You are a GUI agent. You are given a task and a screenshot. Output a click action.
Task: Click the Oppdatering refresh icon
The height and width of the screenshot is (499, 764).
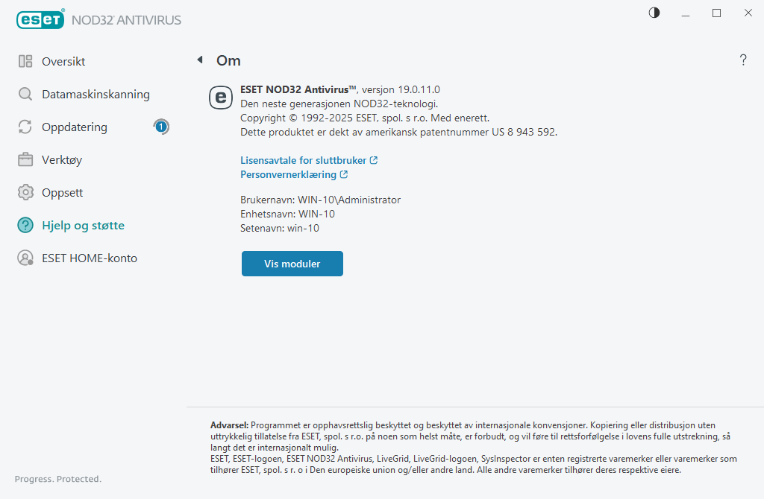click(x=25, y=127)
